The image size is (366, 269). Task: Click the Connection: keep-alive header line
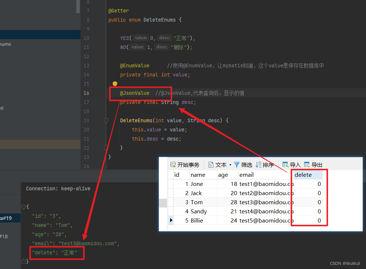pos(58,188)
